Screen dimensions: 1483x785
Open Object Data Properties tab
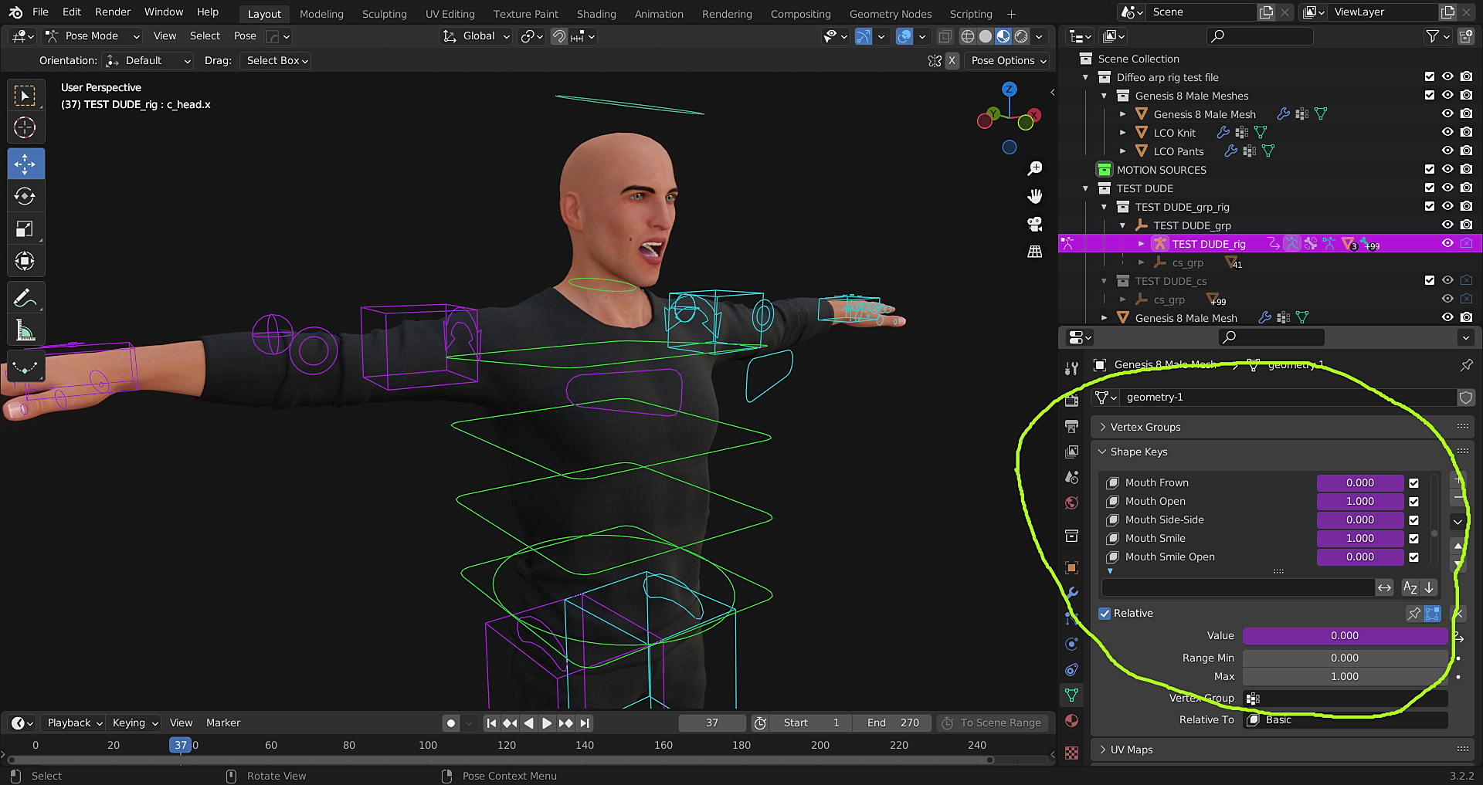point(1071,695)
